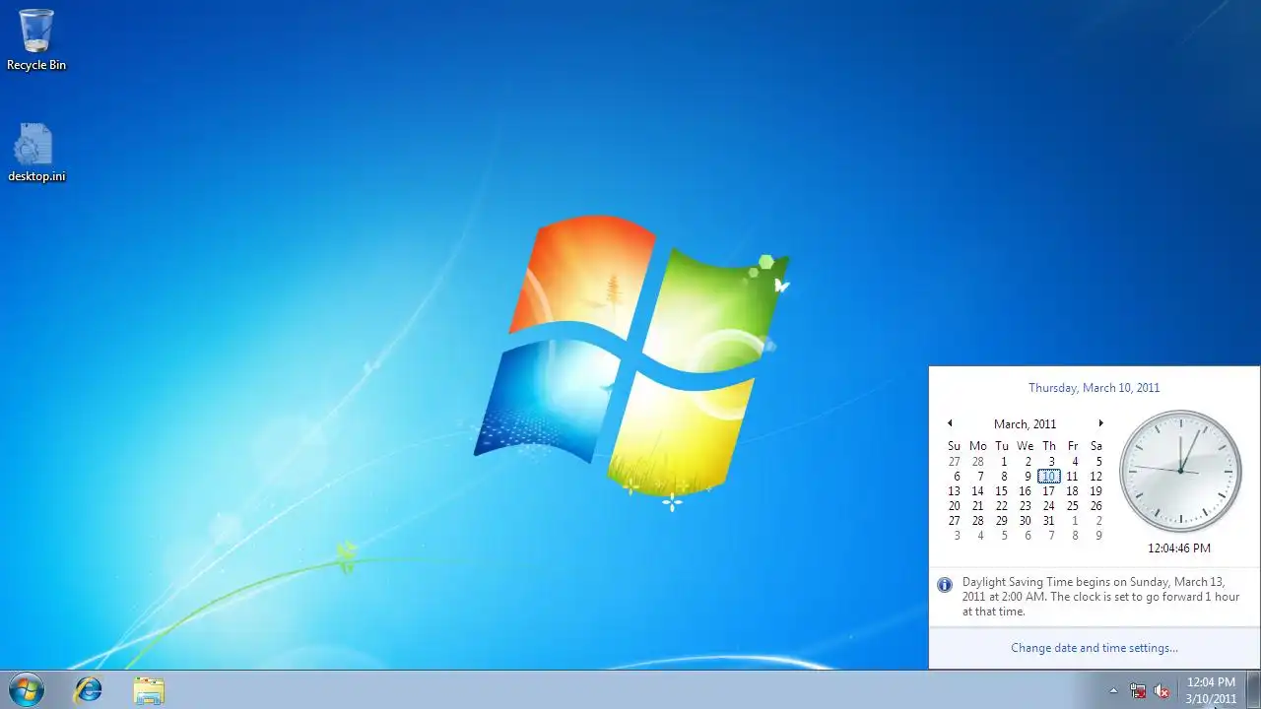Select March 13 in the calendar

954,491
